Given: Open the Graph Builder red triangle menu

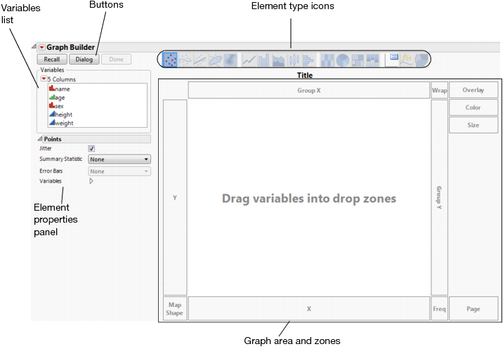Looking at the screenshot, I should [41, 48].
